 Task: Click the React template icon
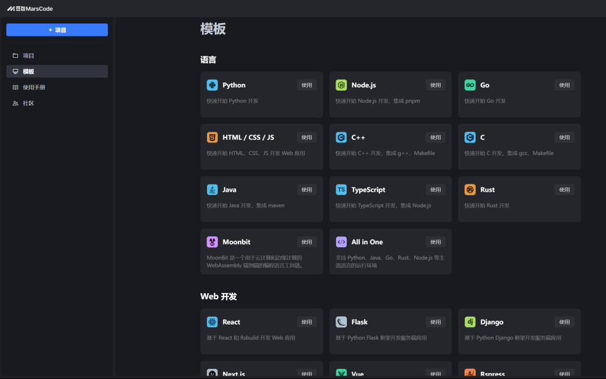(x=212, y=322)
